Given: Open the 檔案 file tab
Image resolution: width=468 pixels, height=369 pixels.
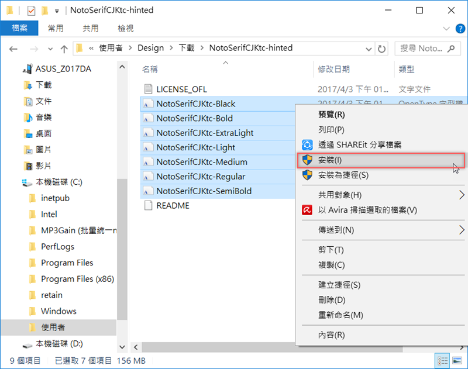Looking at the screenshot, I should (19, 28).
